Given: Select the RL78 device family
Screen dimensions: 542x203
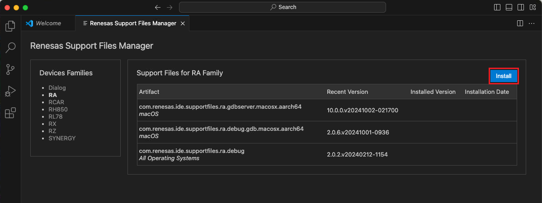Looking at the screenshot, I should point(56,117).
